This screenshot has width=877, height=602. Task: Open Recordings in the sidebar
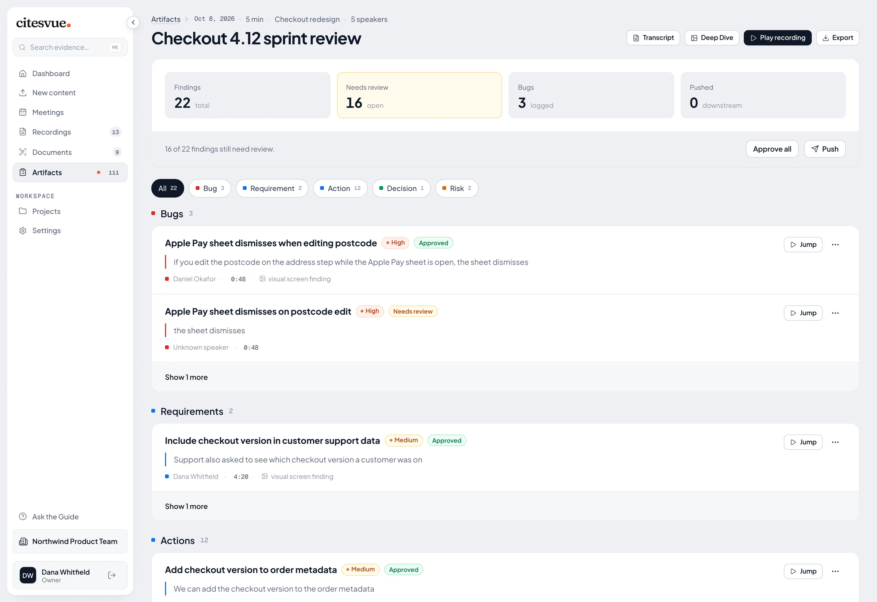(x=70, y=132)
